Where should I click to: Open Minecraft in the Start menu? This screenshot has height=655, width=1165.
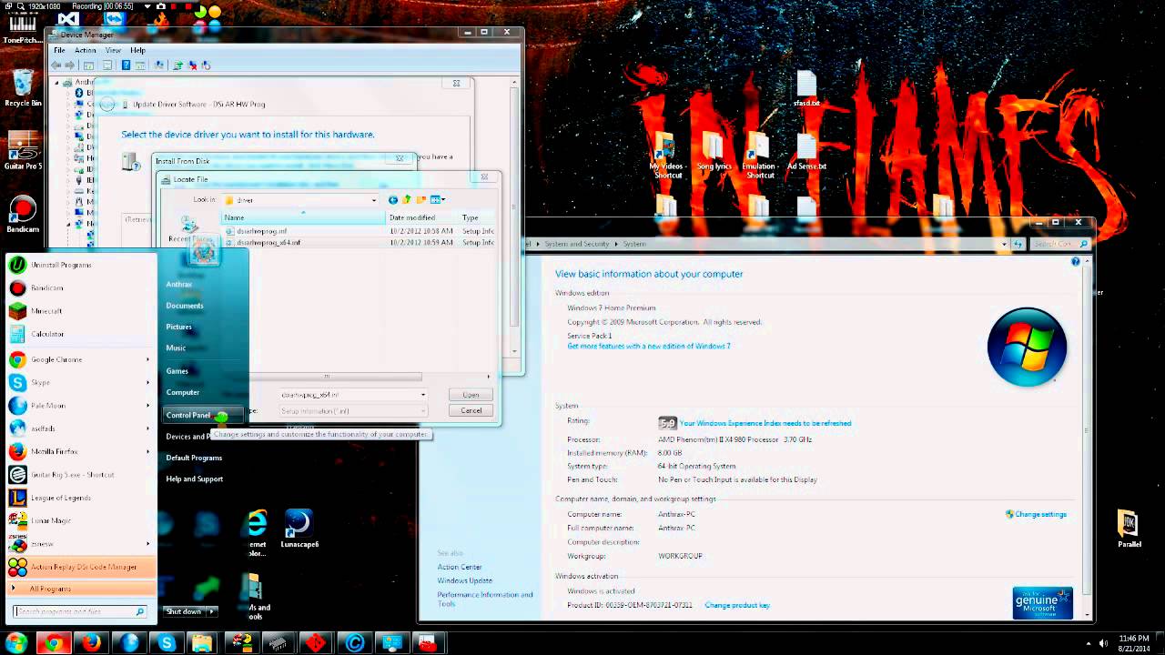tap(80, 311)
